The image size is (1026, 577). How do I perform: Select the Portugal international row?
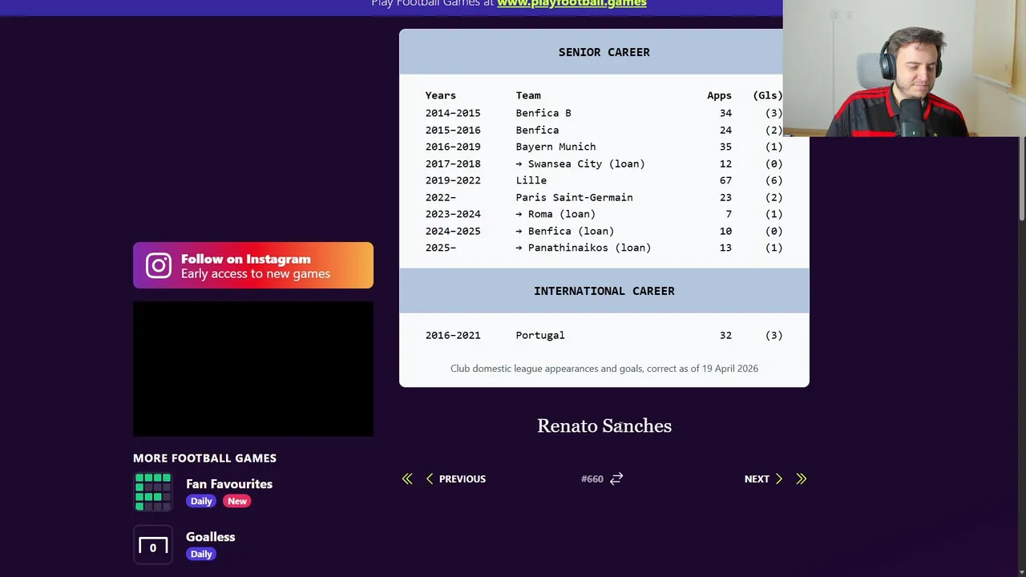pyautogui.click(x=604, y=335)
